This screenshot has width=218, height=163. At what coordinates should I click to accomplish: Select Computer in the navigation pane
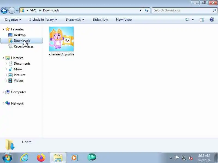point(19,92)
